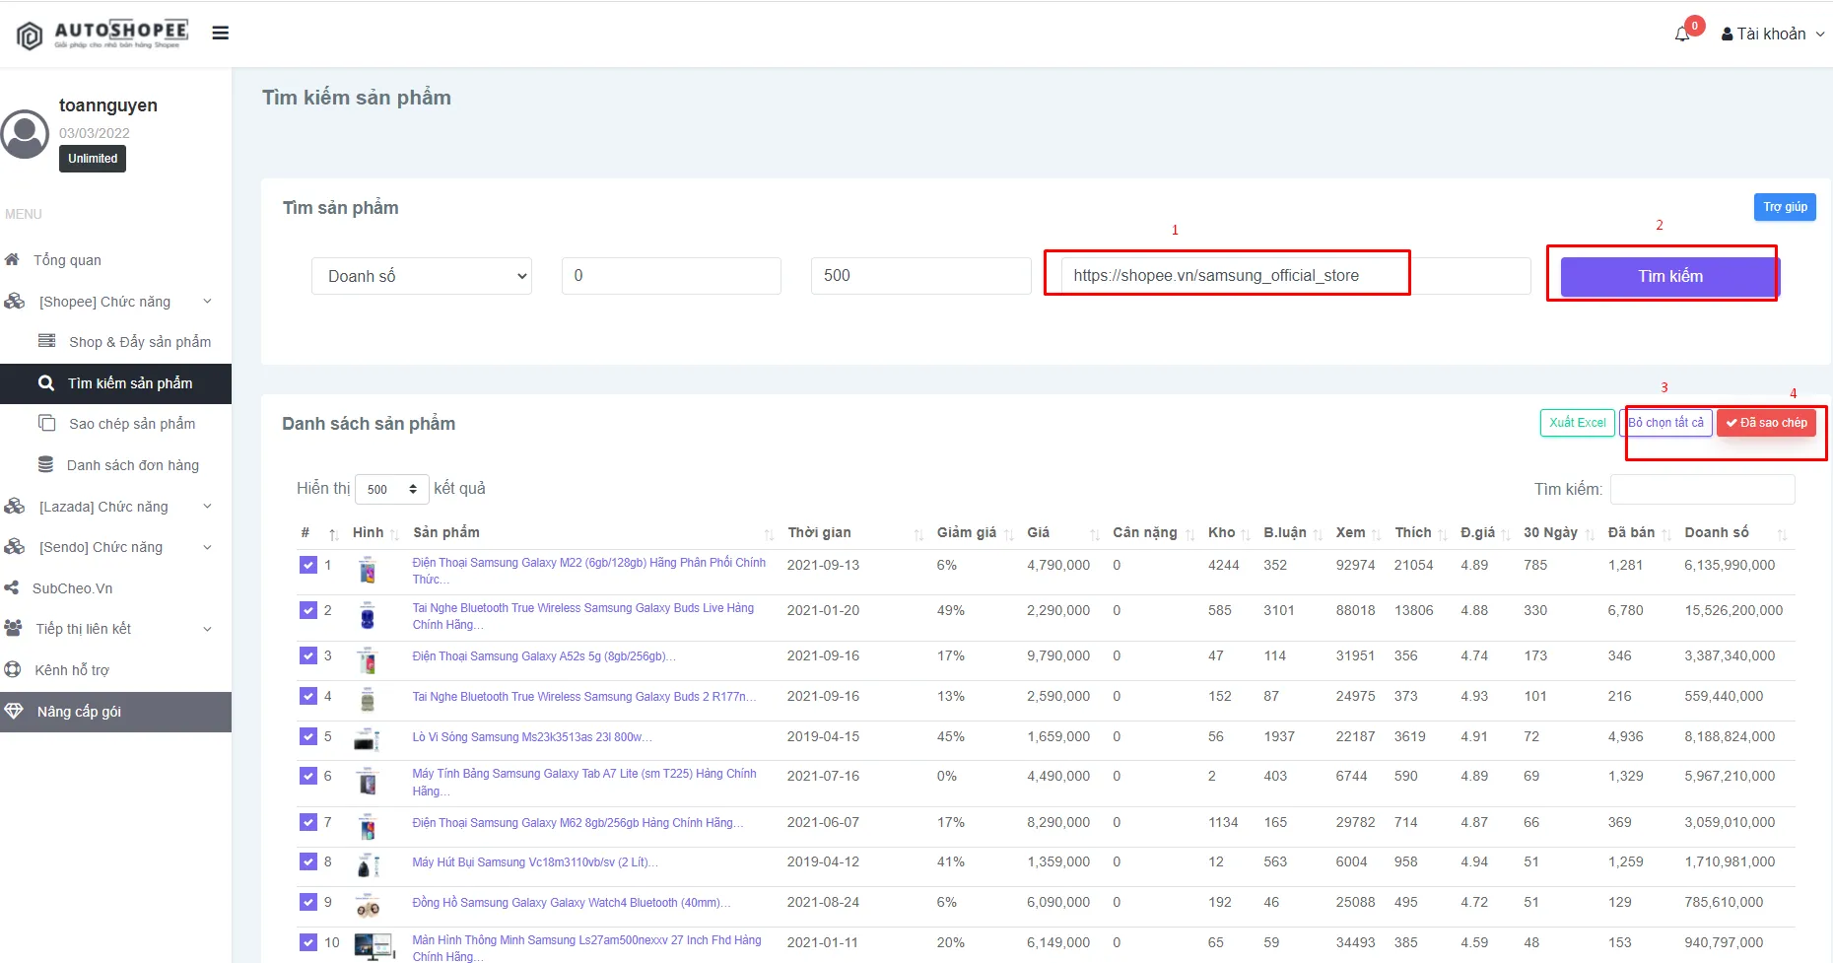Collapse the [Shopee] Chức năng chevron
This screenshot has height=963, width=1833.
coord(207,302)
